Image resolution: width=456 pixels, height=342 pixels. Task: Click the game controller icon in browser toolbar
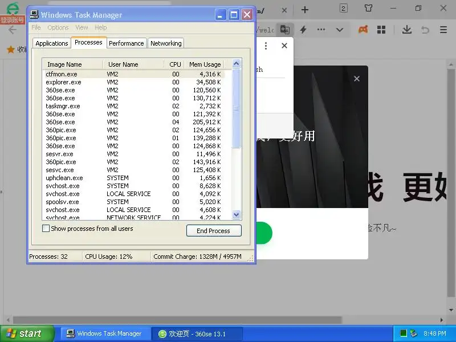363,30
